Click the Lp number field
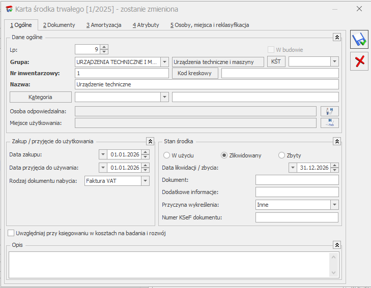The width and height of the screenshot is (371, 288). pyautogui.click(x=88, y=49)
